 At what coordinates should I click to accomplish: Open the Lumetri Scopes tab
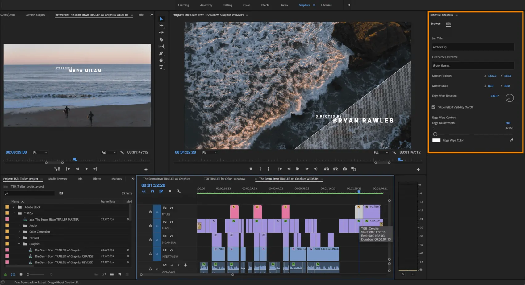tap(35, 14)
